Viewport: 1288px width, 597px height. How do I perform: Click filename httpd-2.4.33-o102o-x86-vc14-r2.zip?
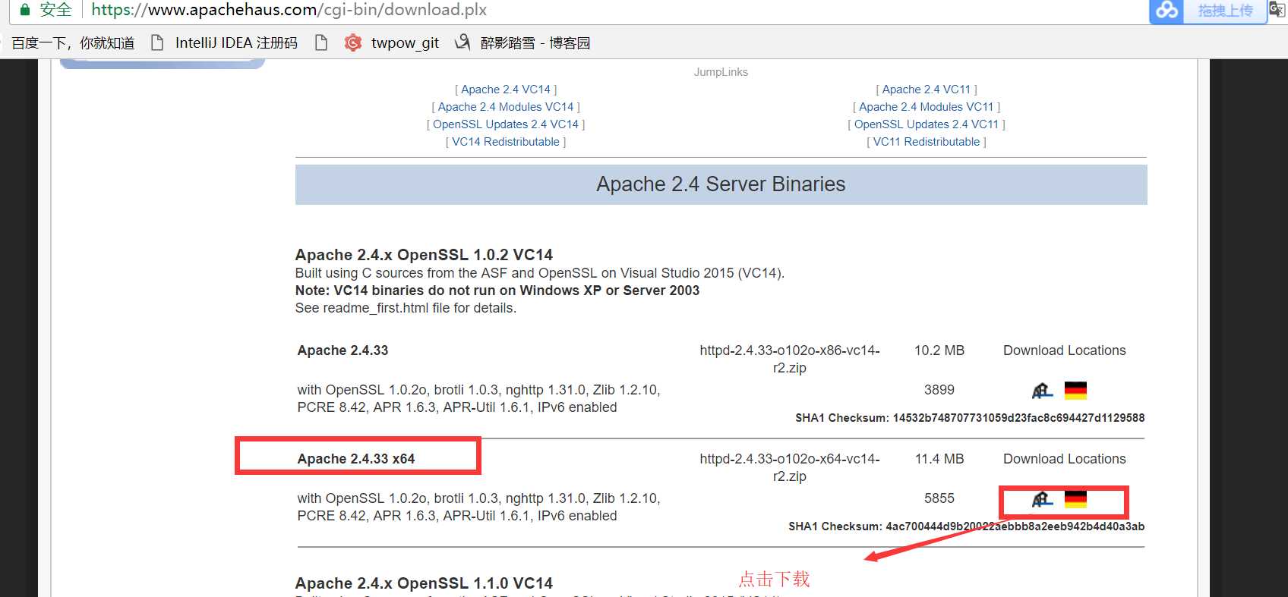pyautogui.click(x=790, y=359)
